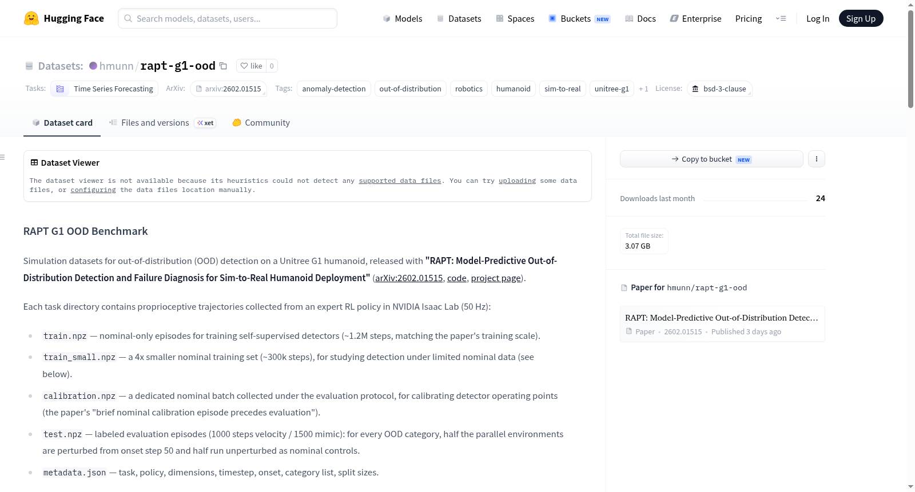The height and width of the screenshot is (492, 915).
Task: Open the bsd-3-clause license tag
Action: pyautogui.click(x=719, y=89)
